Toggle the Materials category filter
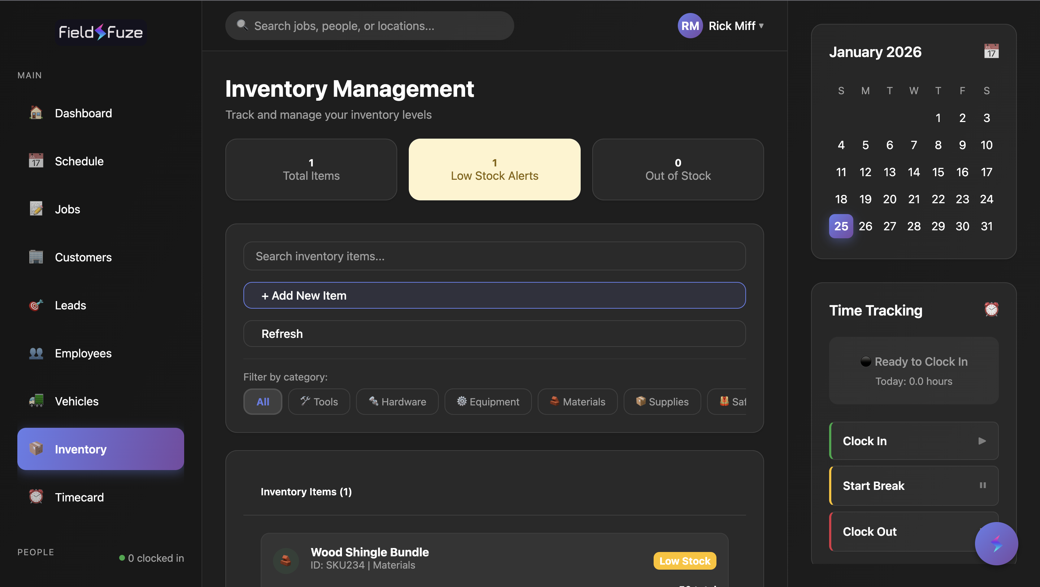1040x587 pixels. (x=577, y=401)
